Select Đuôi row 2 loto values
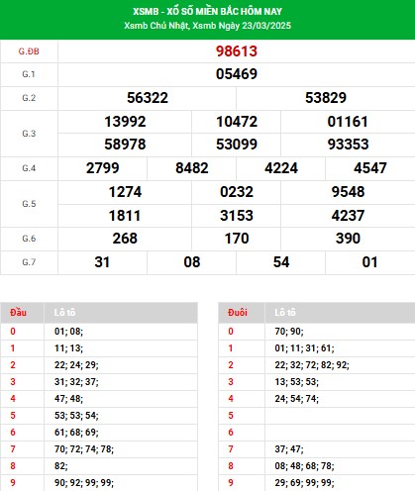This screenshot has height=491, width=415. click(x=312, y=365)
